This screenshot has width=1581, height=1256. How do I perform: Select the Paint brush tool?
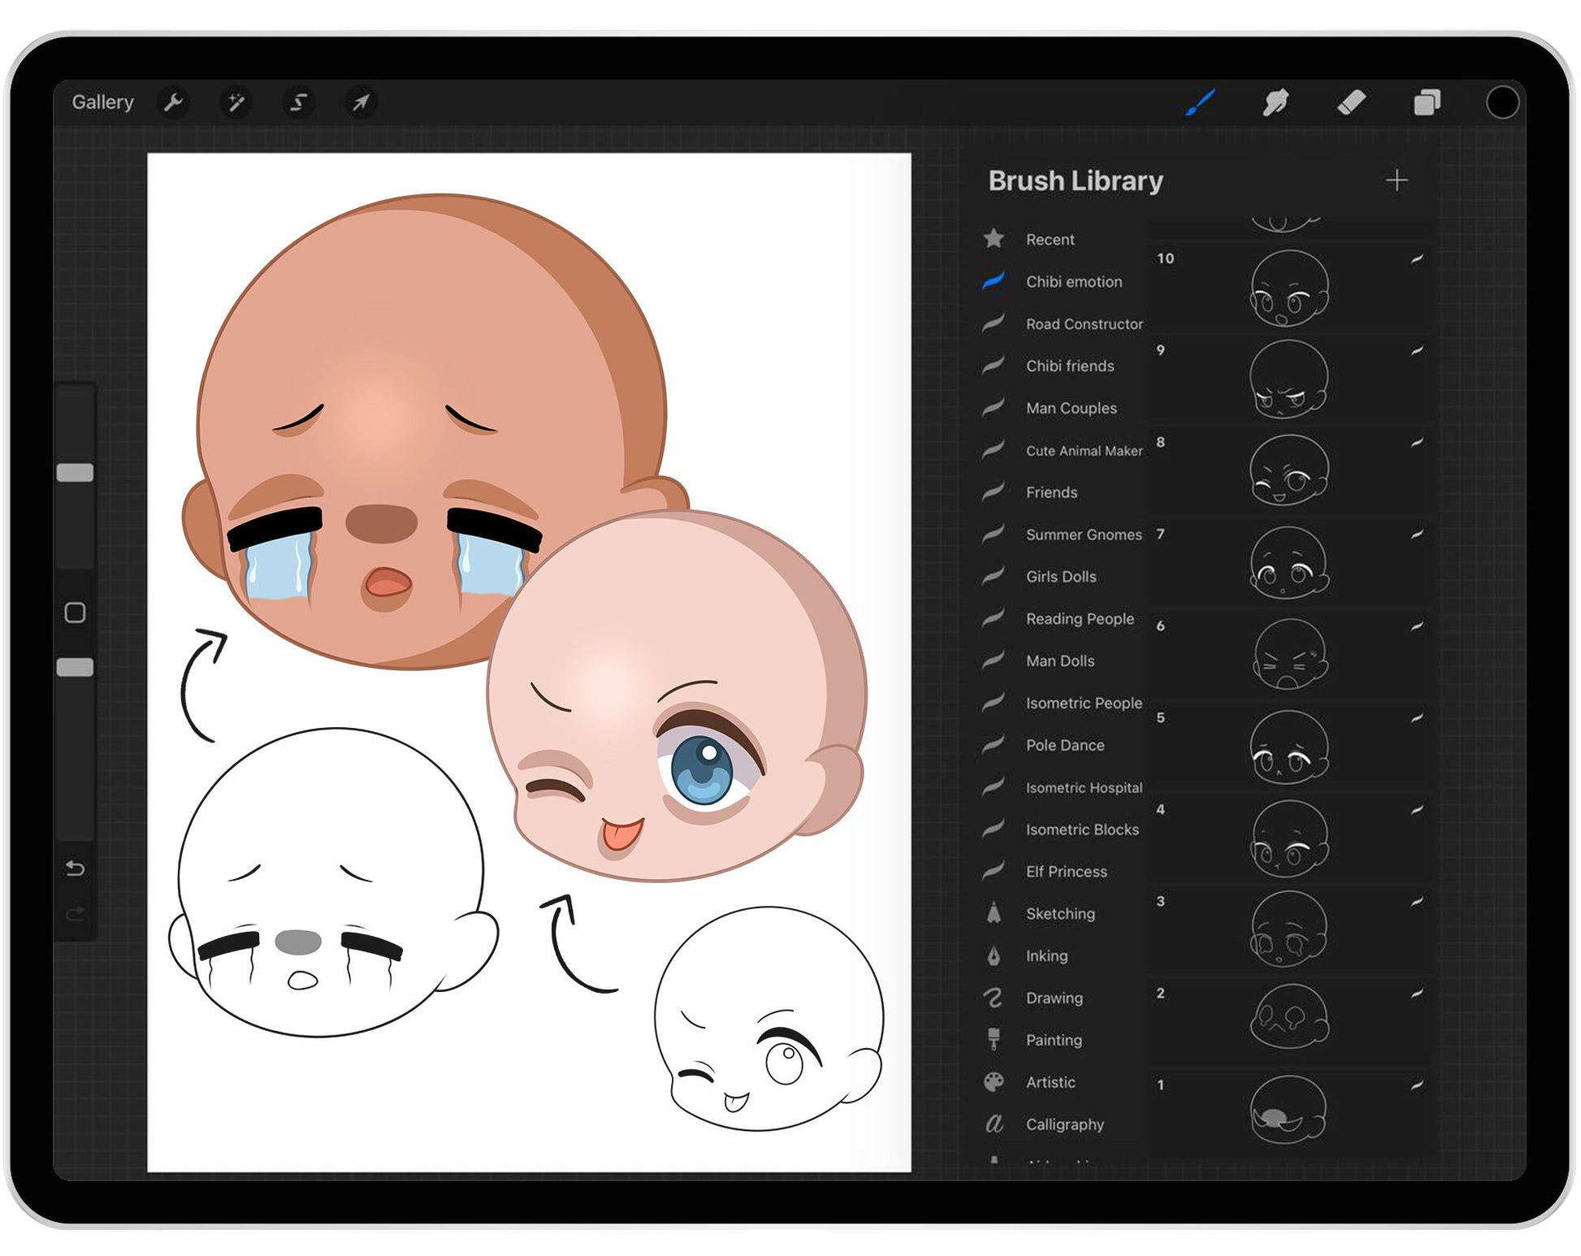click(1201, 101)
